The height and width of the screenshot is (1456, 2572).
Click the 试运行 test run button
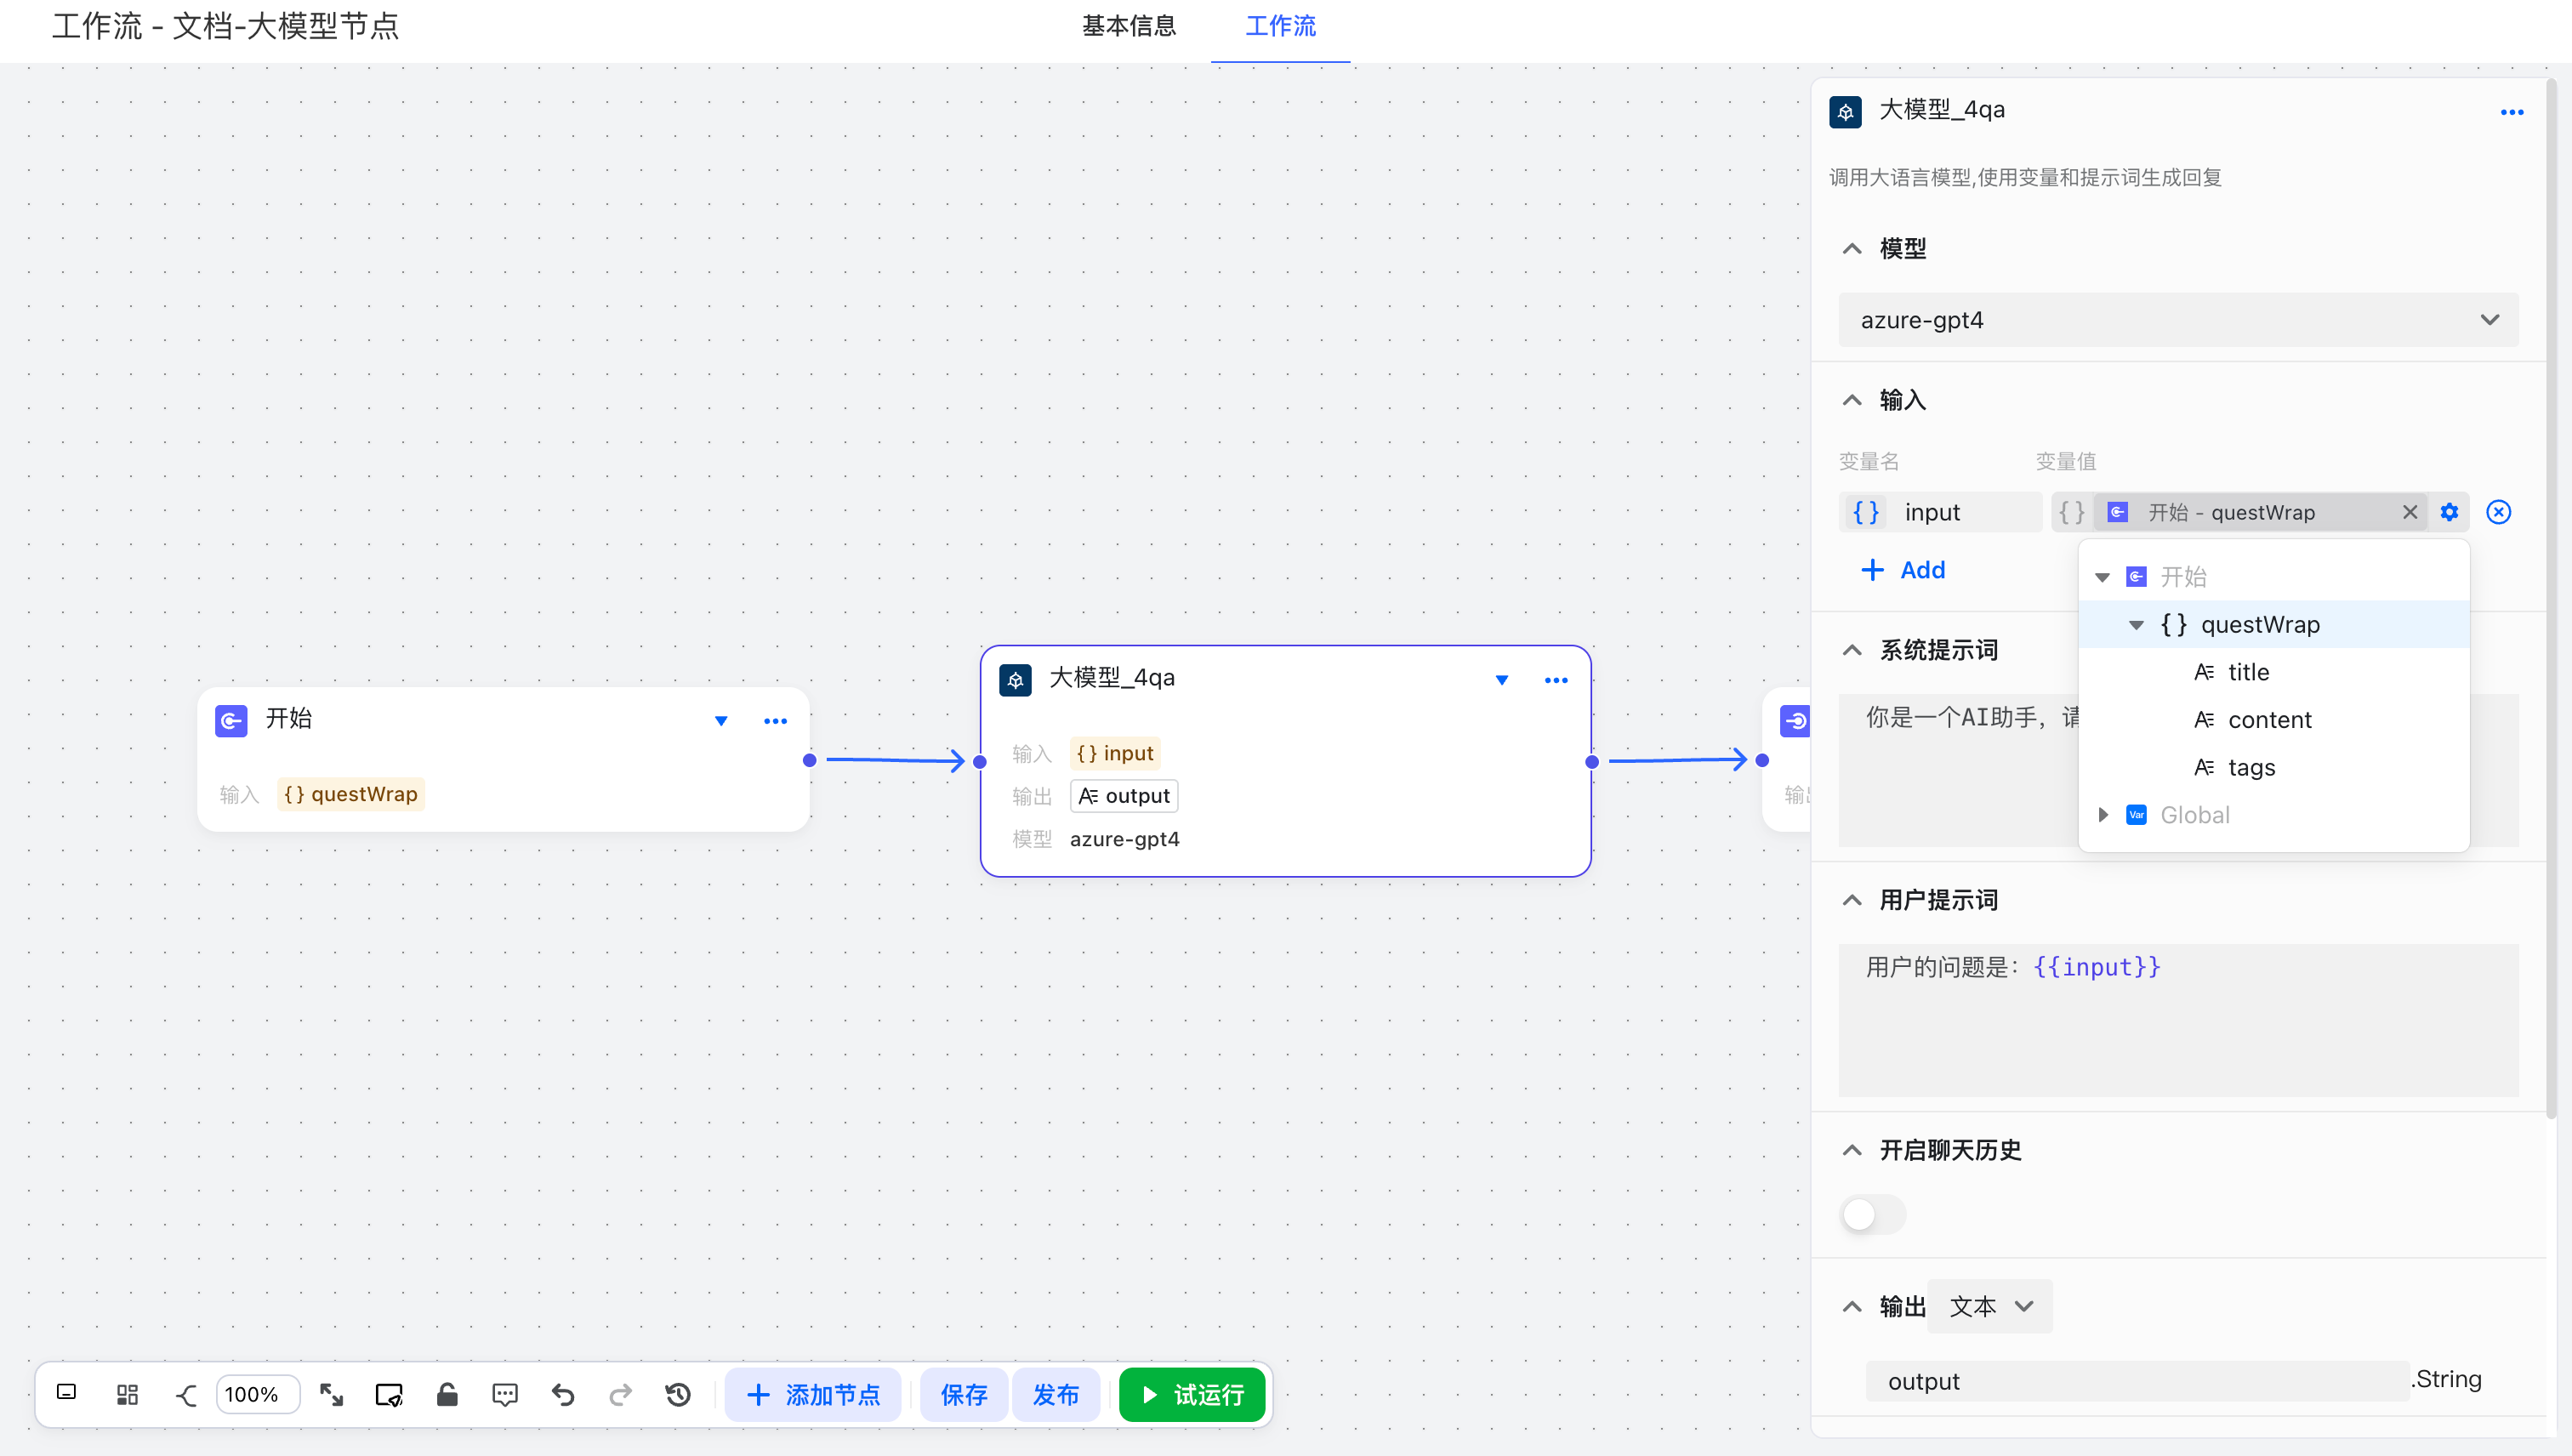coord(1192,1394)
